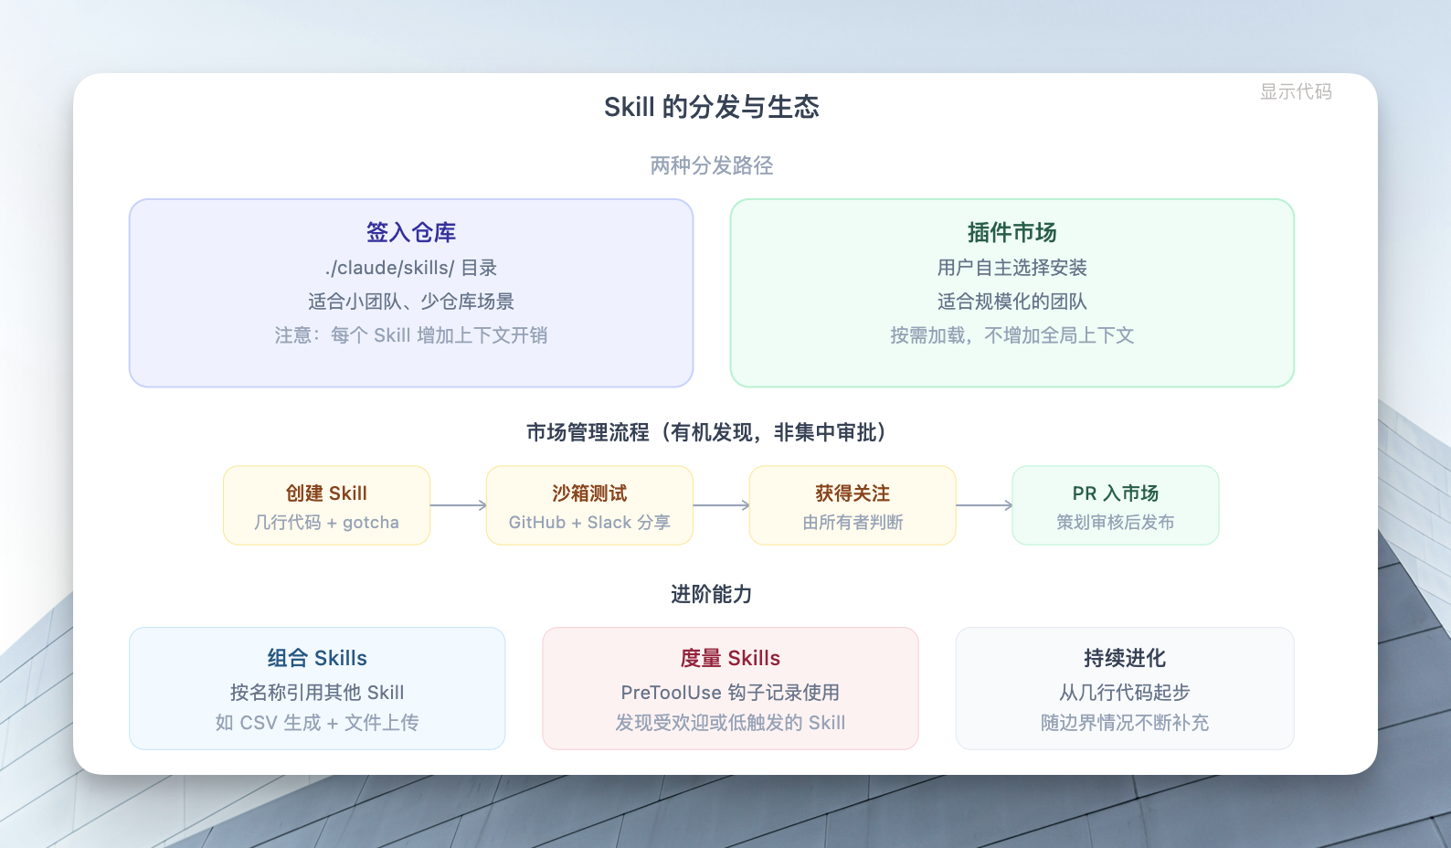The image size is (1451, 848).
Task: Click the 沙箱测试 step box
Action: (x=589, y=505)
